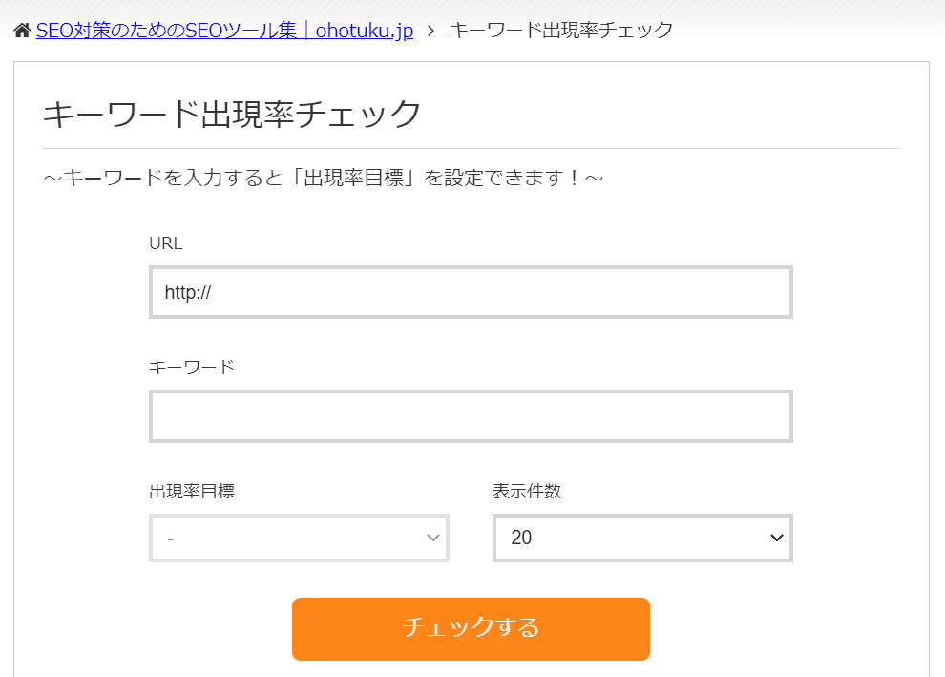Click the http:// text in URL box
This screenshot has height=677, width=945.
click(x=187, y=292)
